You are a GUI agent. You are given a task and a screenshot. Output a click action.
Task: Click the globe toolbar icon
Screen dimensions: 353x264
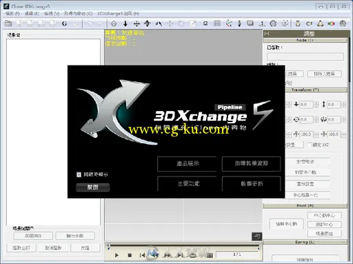pyautogui.click(x=273, y=23)
